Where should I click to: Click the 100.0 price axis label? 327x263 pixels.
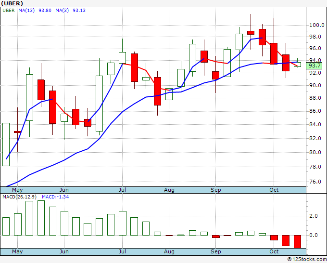pyautogui.click(x=317, y=25)
